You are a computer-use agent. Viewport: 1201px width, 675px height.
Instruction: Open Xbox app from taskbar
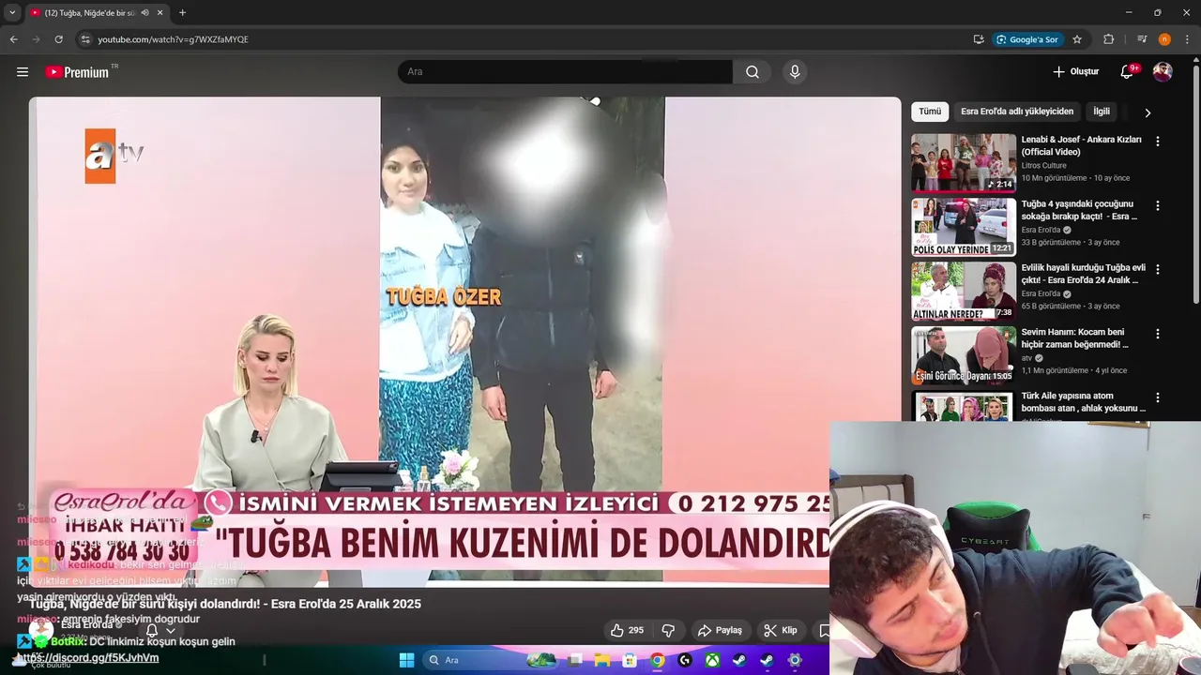[x=713, y=660]
